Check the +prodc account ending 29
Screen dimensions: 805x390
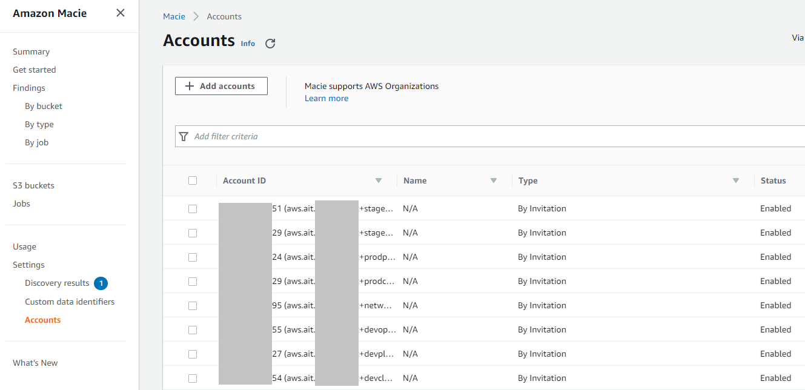click(x=193, y=281)
